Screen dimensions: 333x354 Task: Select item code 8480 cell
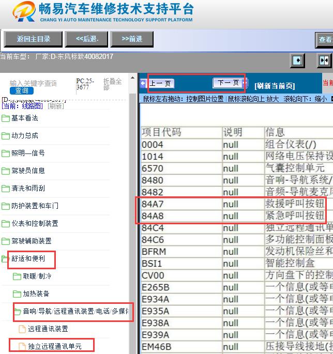(x=181, y=180)
